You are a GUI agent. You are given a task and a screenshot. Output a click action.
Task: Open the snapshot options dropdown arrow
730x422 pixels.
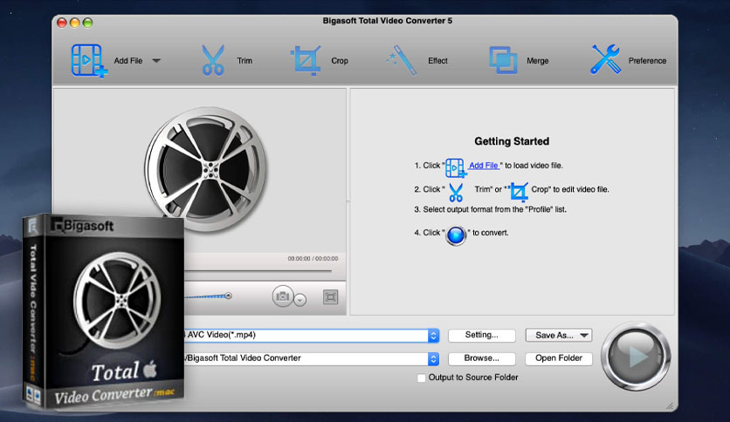pos(300,300)
